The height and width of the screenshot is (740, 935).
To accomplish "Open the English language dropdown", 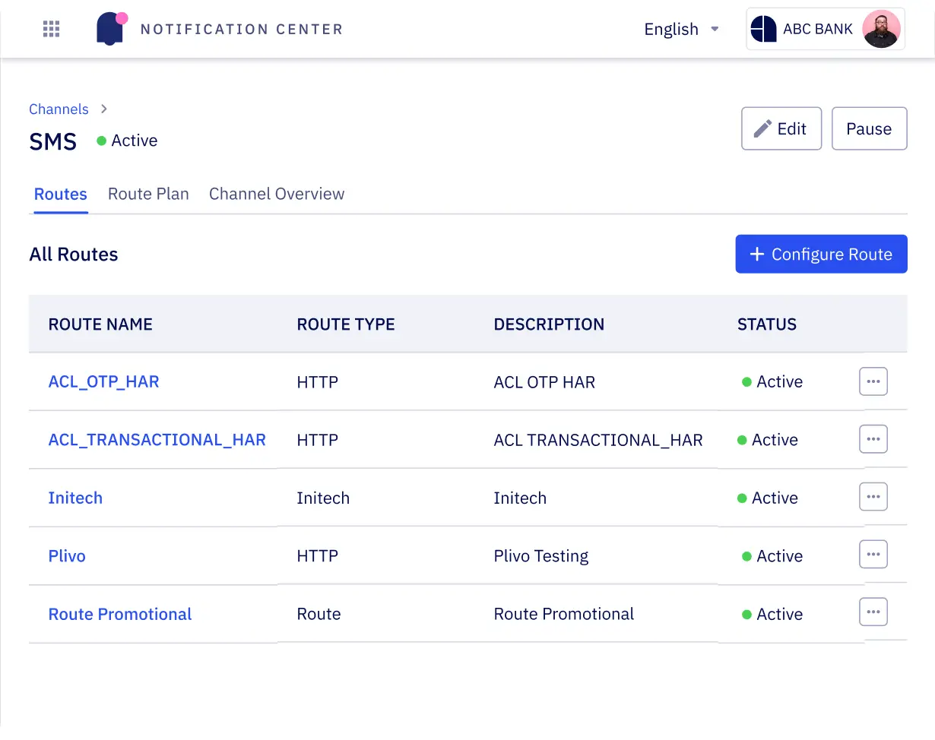I will tap(682, 29).
